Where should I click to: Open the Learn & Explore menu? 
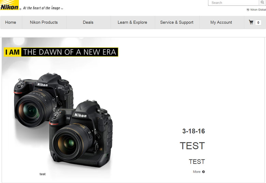[133, 22]
